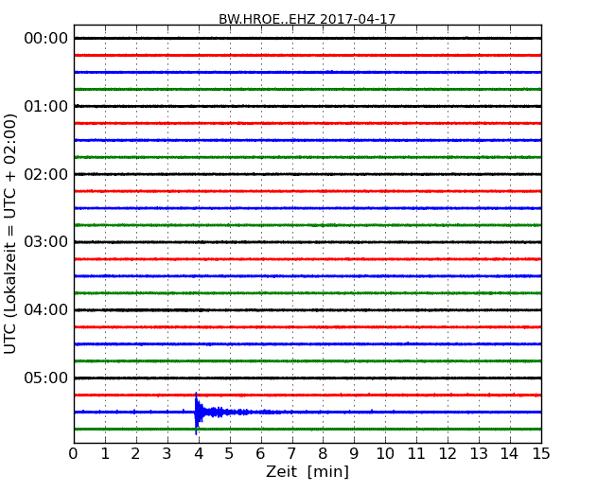
Task: Click x-axis tick label 15
Action: click(x=541, y=454)
